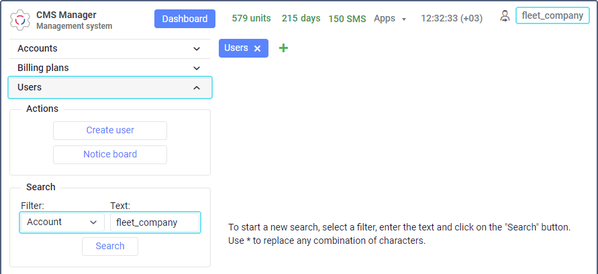Run the Search button
Image resolution: width=598 pixels, height=274 pixels.
[110, 247]
